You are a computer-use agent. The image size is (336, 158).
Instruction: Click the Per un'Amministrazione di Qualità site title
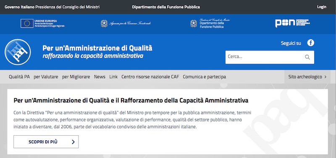[x=97, y=48]
